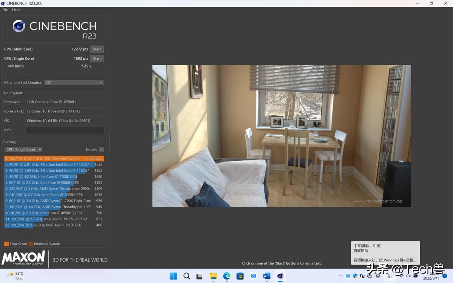The image size is (453, 283).
Task: Start the CPU Multi Core test
Action: pyautogui.click(x=97, y=49)
